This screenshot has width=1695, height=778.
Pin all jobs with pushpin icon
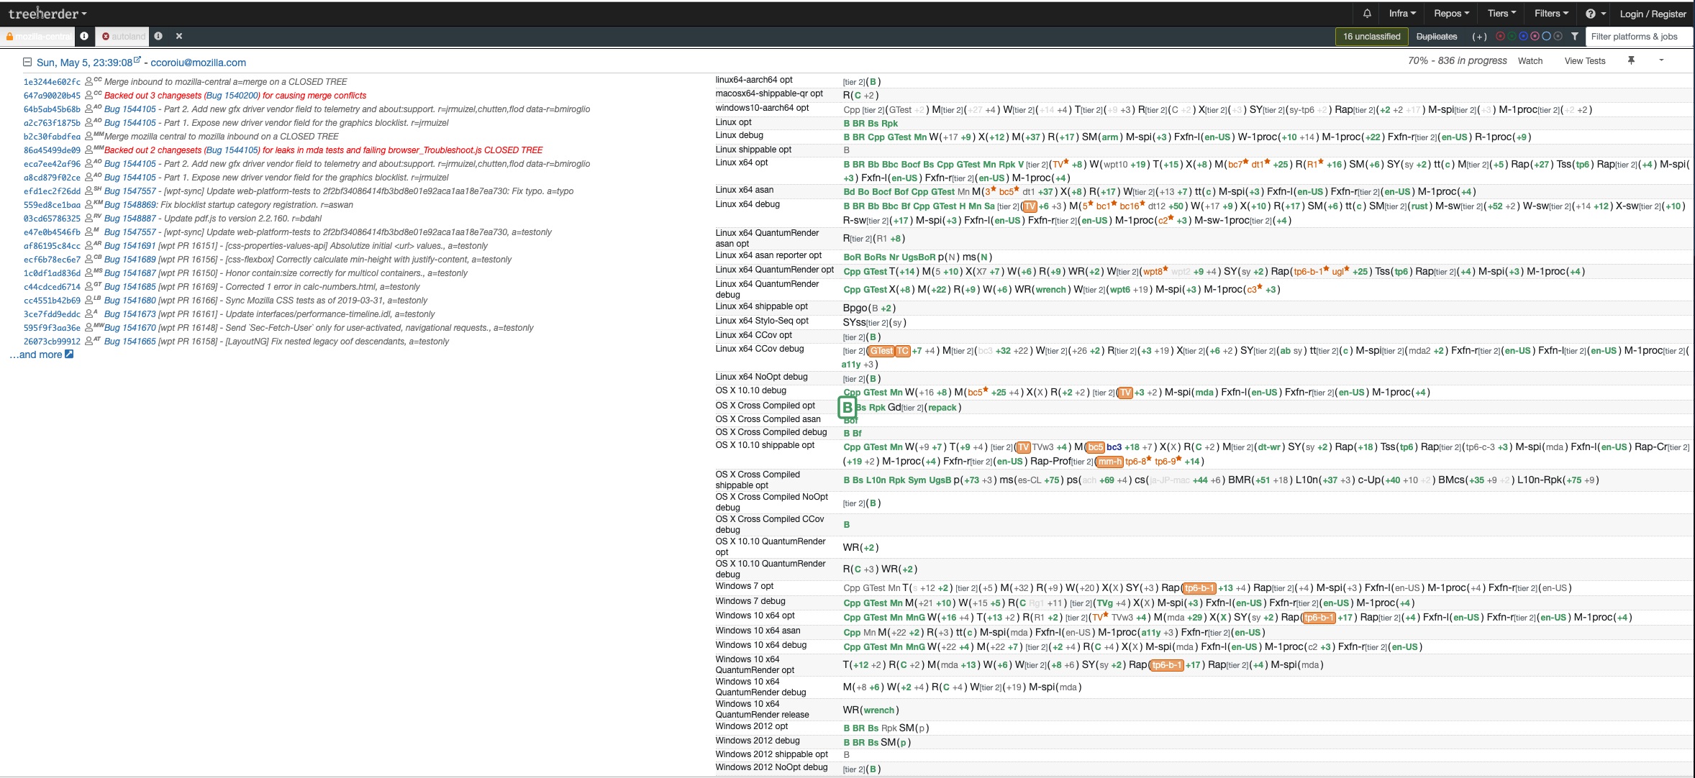tap(1631, 60)
